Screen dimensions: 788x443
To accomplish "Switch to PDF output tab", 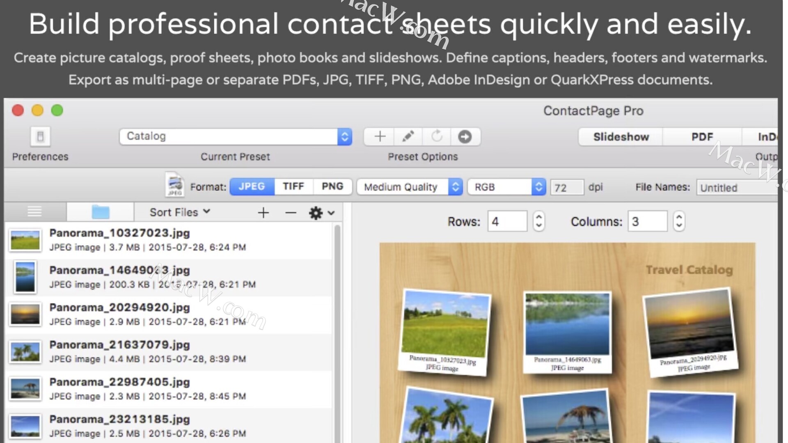I will coord(702,137).
